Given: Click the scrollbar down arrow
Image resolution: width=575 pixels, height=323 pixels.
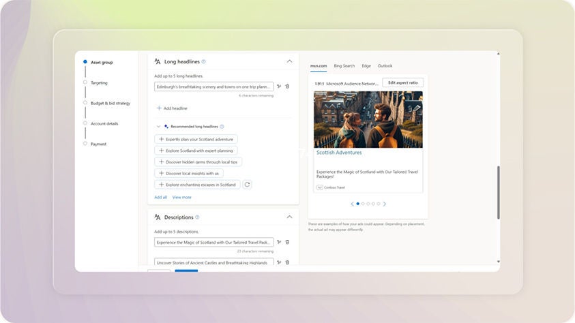Looking at the screenshot, I should [x=499, y=262].
